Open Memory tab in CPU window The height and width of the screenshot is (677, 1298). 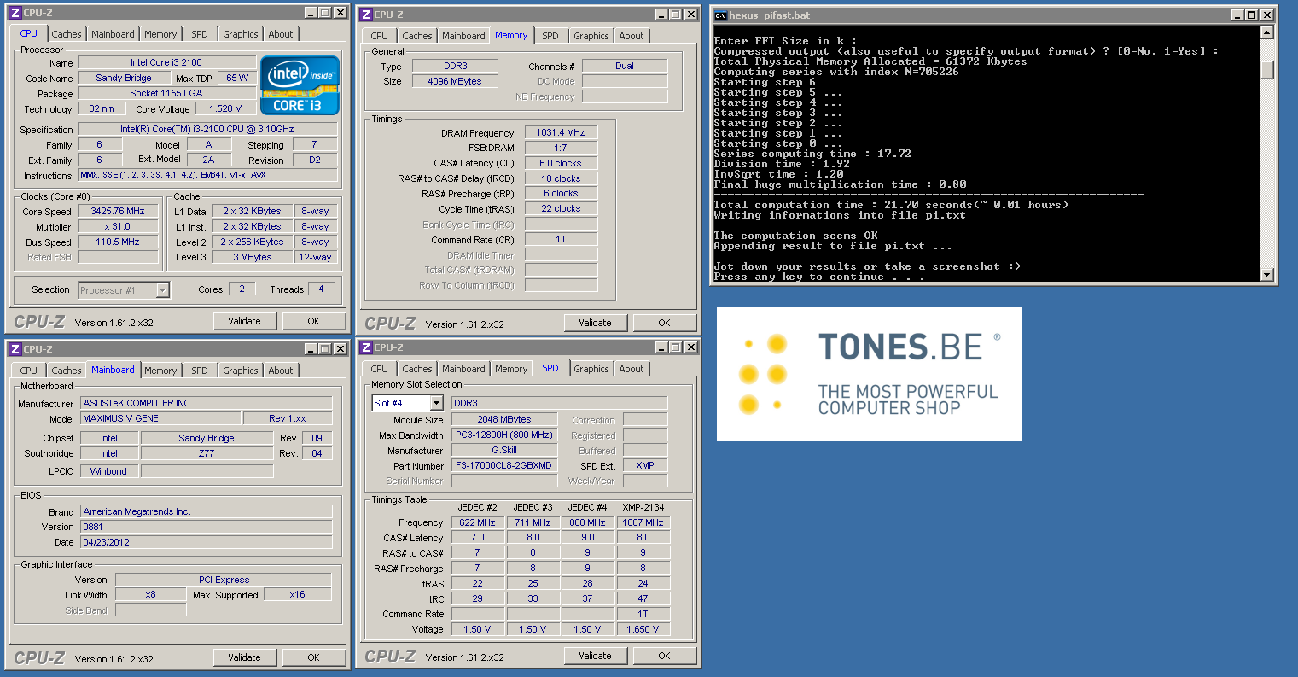160,34
